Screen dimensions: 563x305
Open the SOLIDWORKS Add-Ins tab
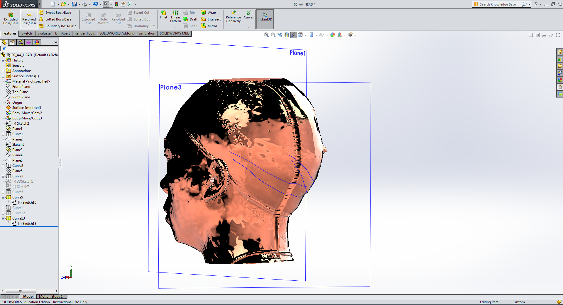pos(116,33)
